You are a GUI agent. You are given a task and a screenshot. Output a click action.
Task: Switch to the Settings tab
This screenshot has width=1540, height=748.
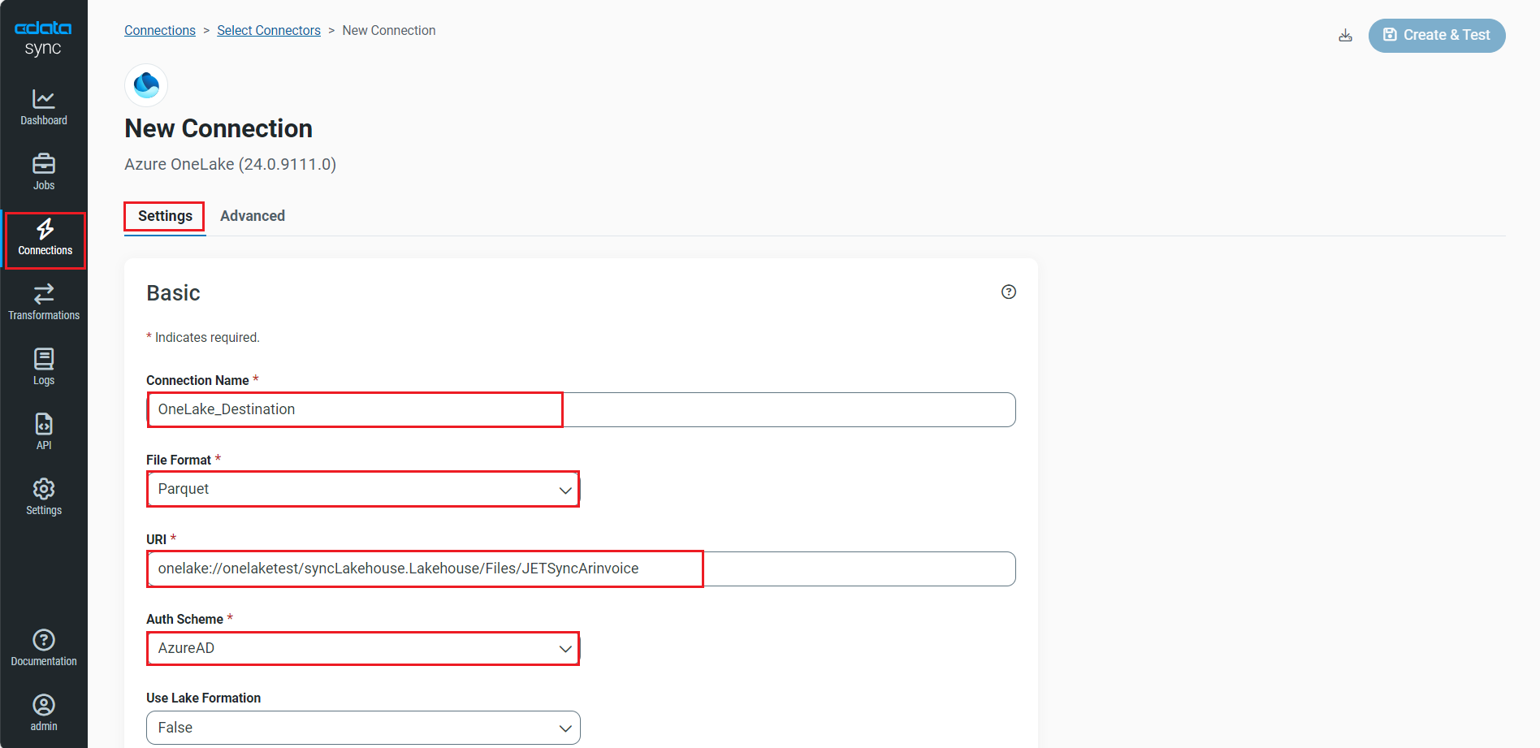pyautogui.click(x=165, y=216)
